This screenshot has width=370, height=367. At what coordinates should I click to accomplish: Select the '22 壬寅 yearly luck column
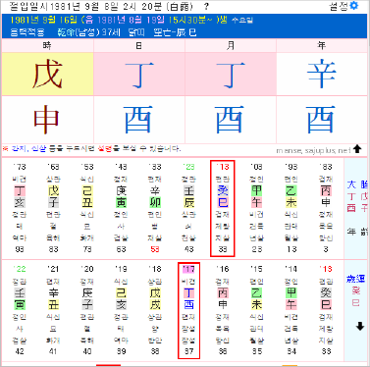[x=20, y=310]
